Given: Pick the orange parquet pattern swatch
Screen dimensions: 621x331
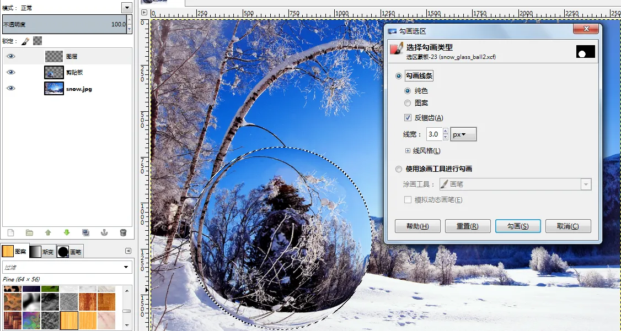Looking at the screenshot, I should click(106, 302).
